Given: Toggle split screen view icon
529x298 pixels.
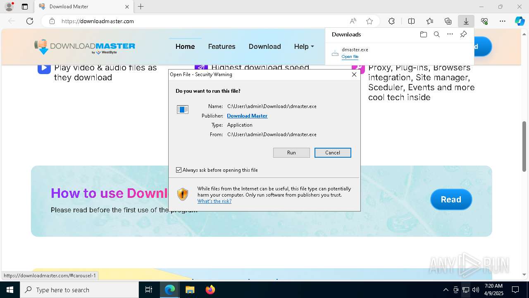Looking at the screenshot, I should [411, 21].
